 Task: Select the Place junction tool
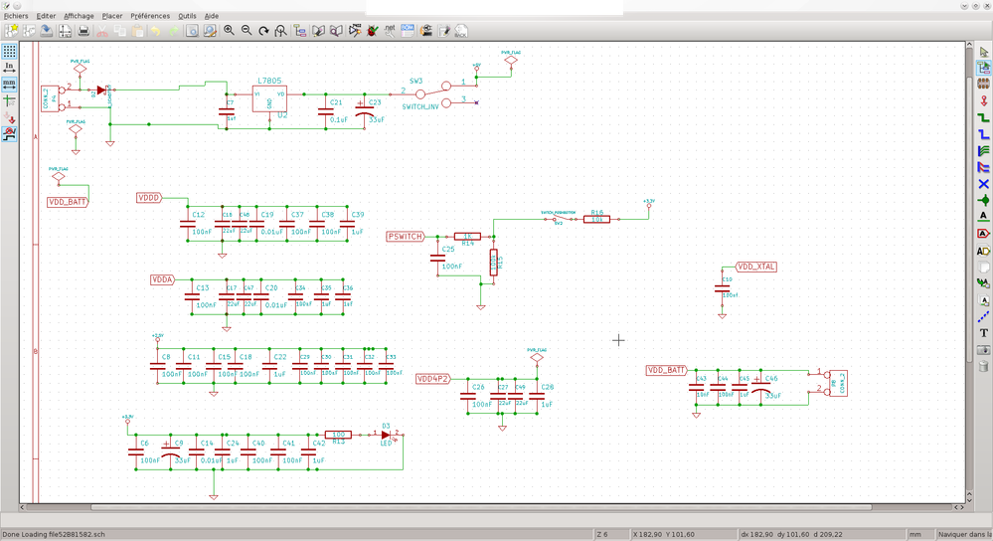click(x=983, y=200)
